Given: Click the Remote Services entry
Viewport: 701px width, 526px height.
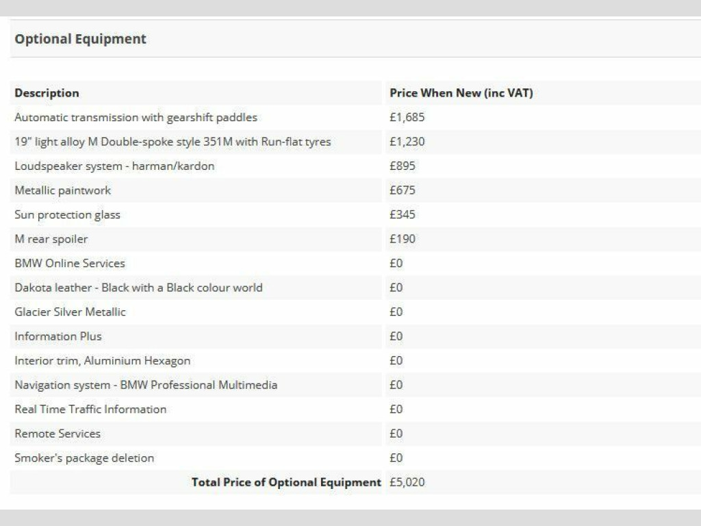Looking at the screenshot, I should [58, 434].
